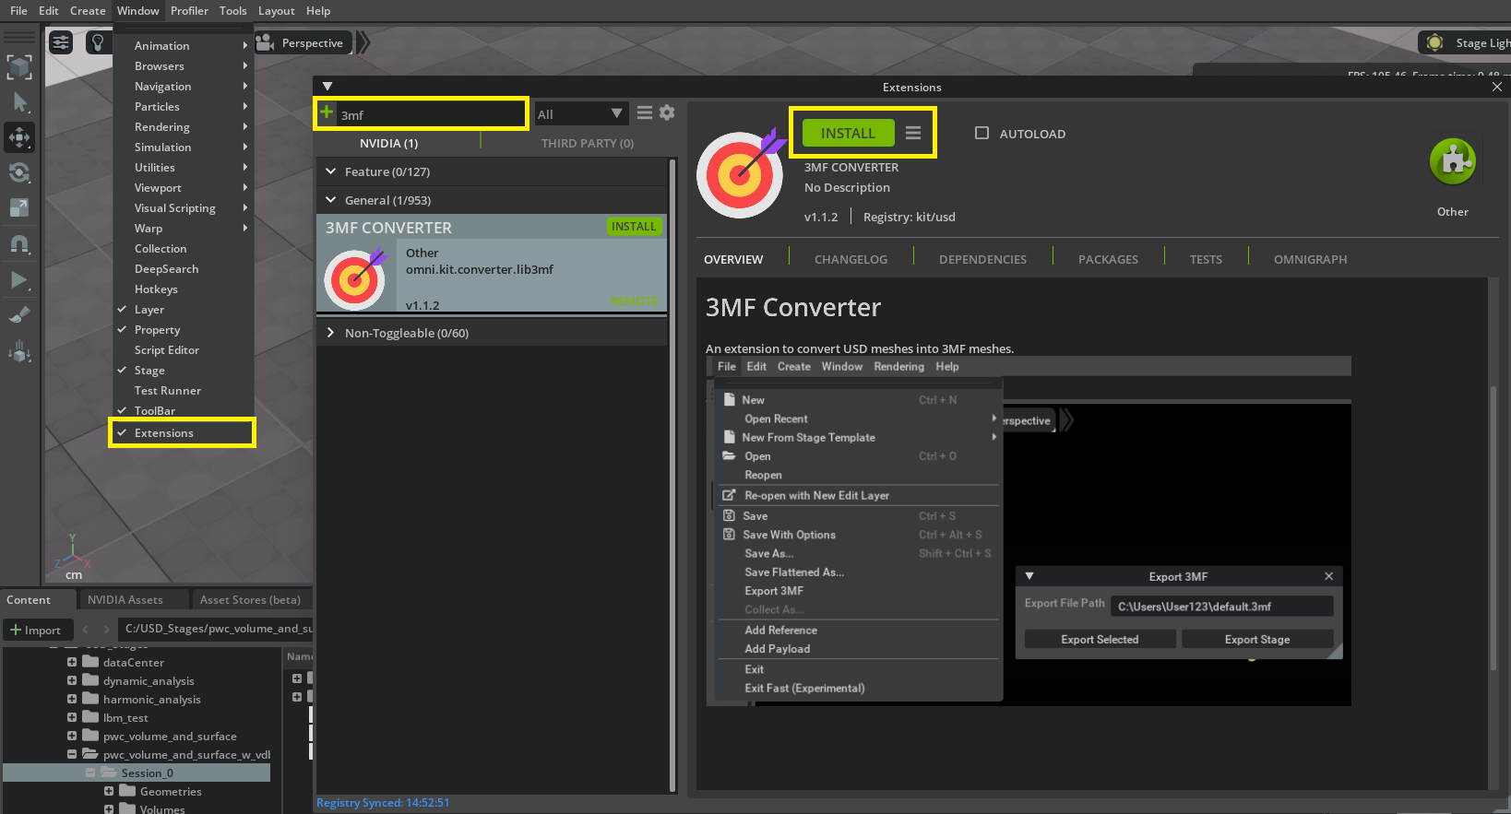This screenshot has width=1511, height=814.
Task: Toggle the Layer window menu entry
Action: pos(183,310)
